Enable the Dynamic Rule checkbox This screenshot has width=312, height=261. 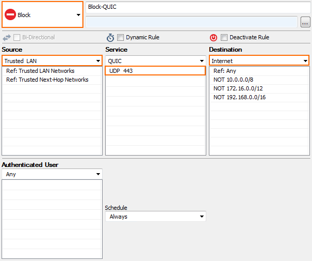tap(120, 37)
